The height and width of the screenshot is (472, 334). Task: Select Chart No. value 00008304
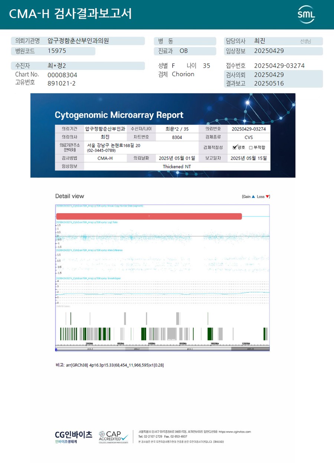point(62,75)
